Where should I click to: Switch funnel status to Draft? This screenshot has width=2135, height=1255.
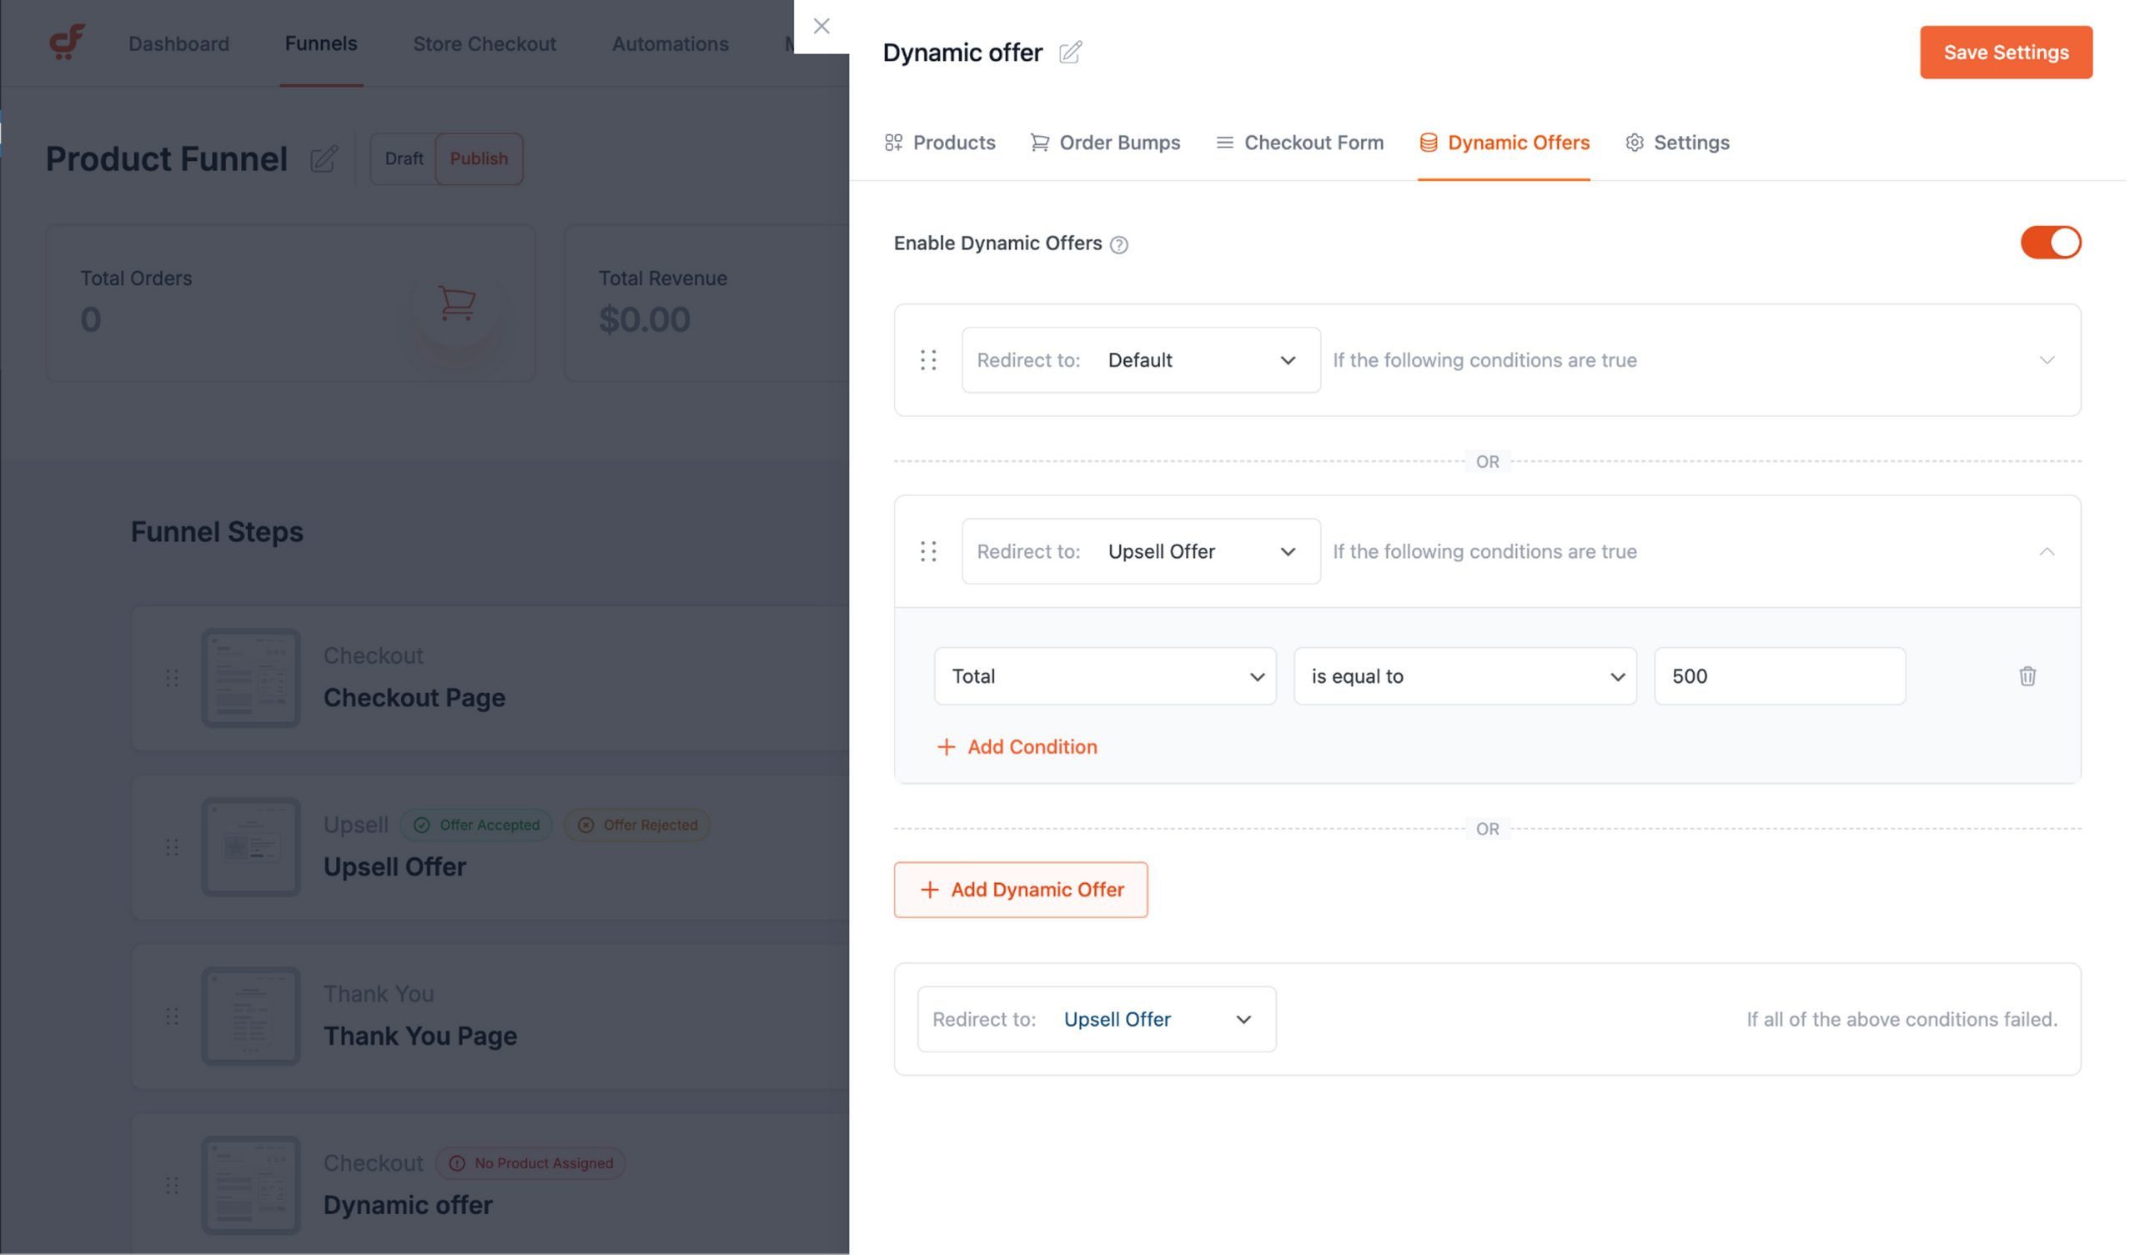405,159
